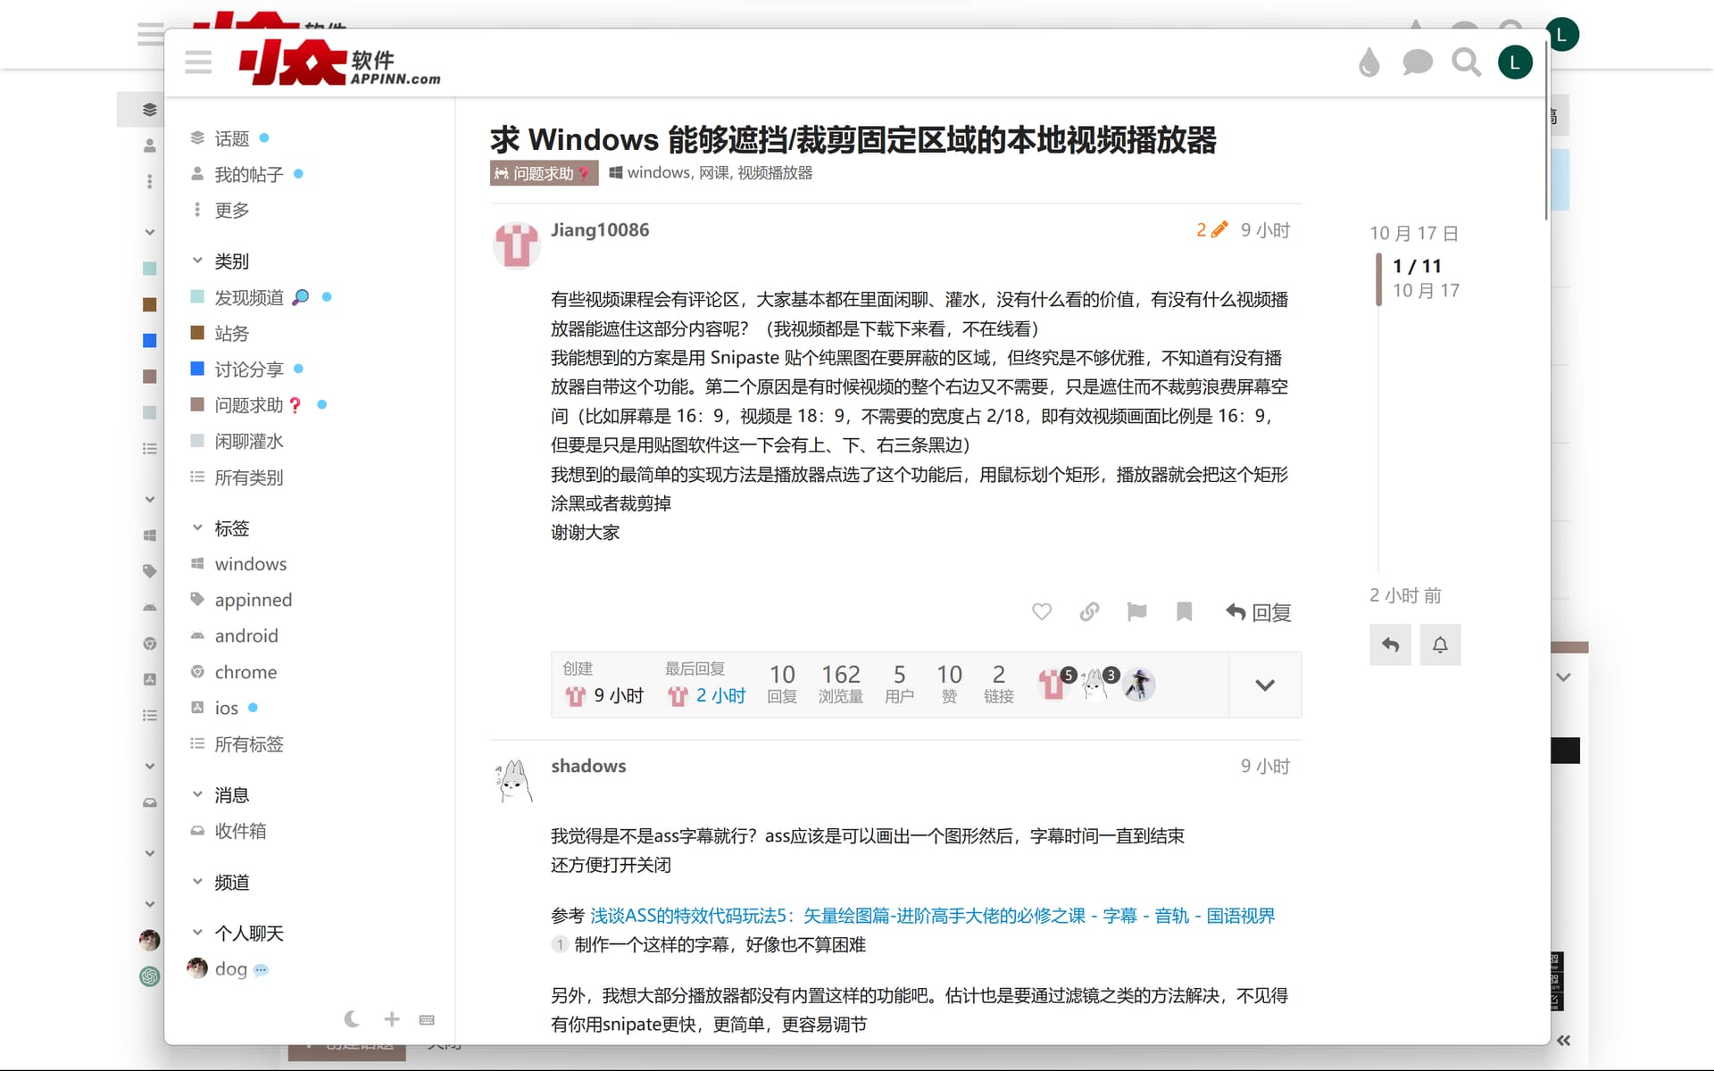1714x1071 pixels.
Task: Collapse the 类别 section in the sidebar
Action: [198, 261]
